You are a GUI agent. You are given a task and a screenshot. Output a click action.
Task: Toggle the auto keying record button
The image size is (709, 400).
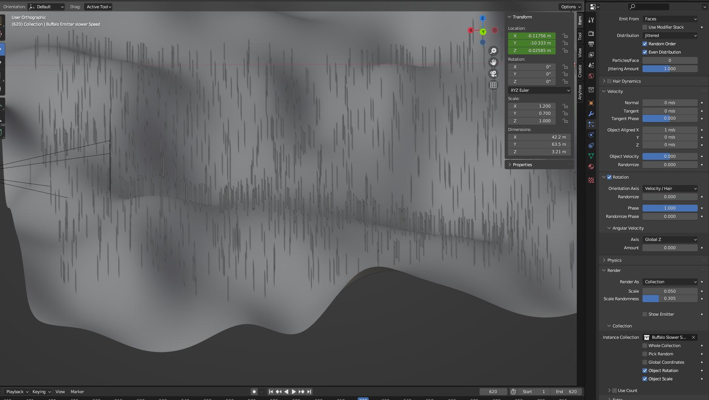254,392
